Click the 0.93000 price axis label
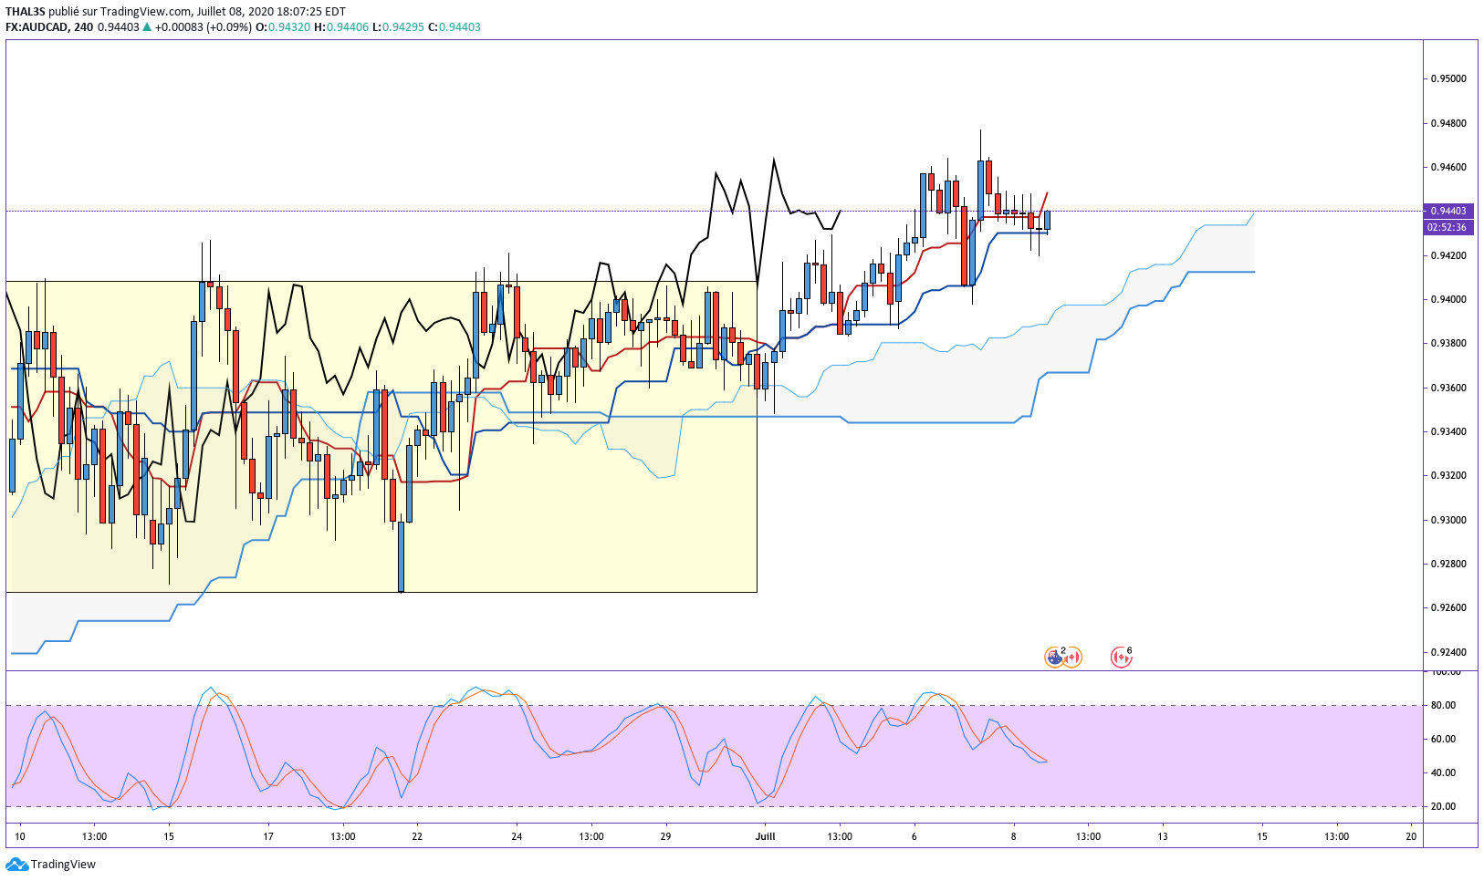The height and width of the screenshot is (881, 1484). (1448, 520)
